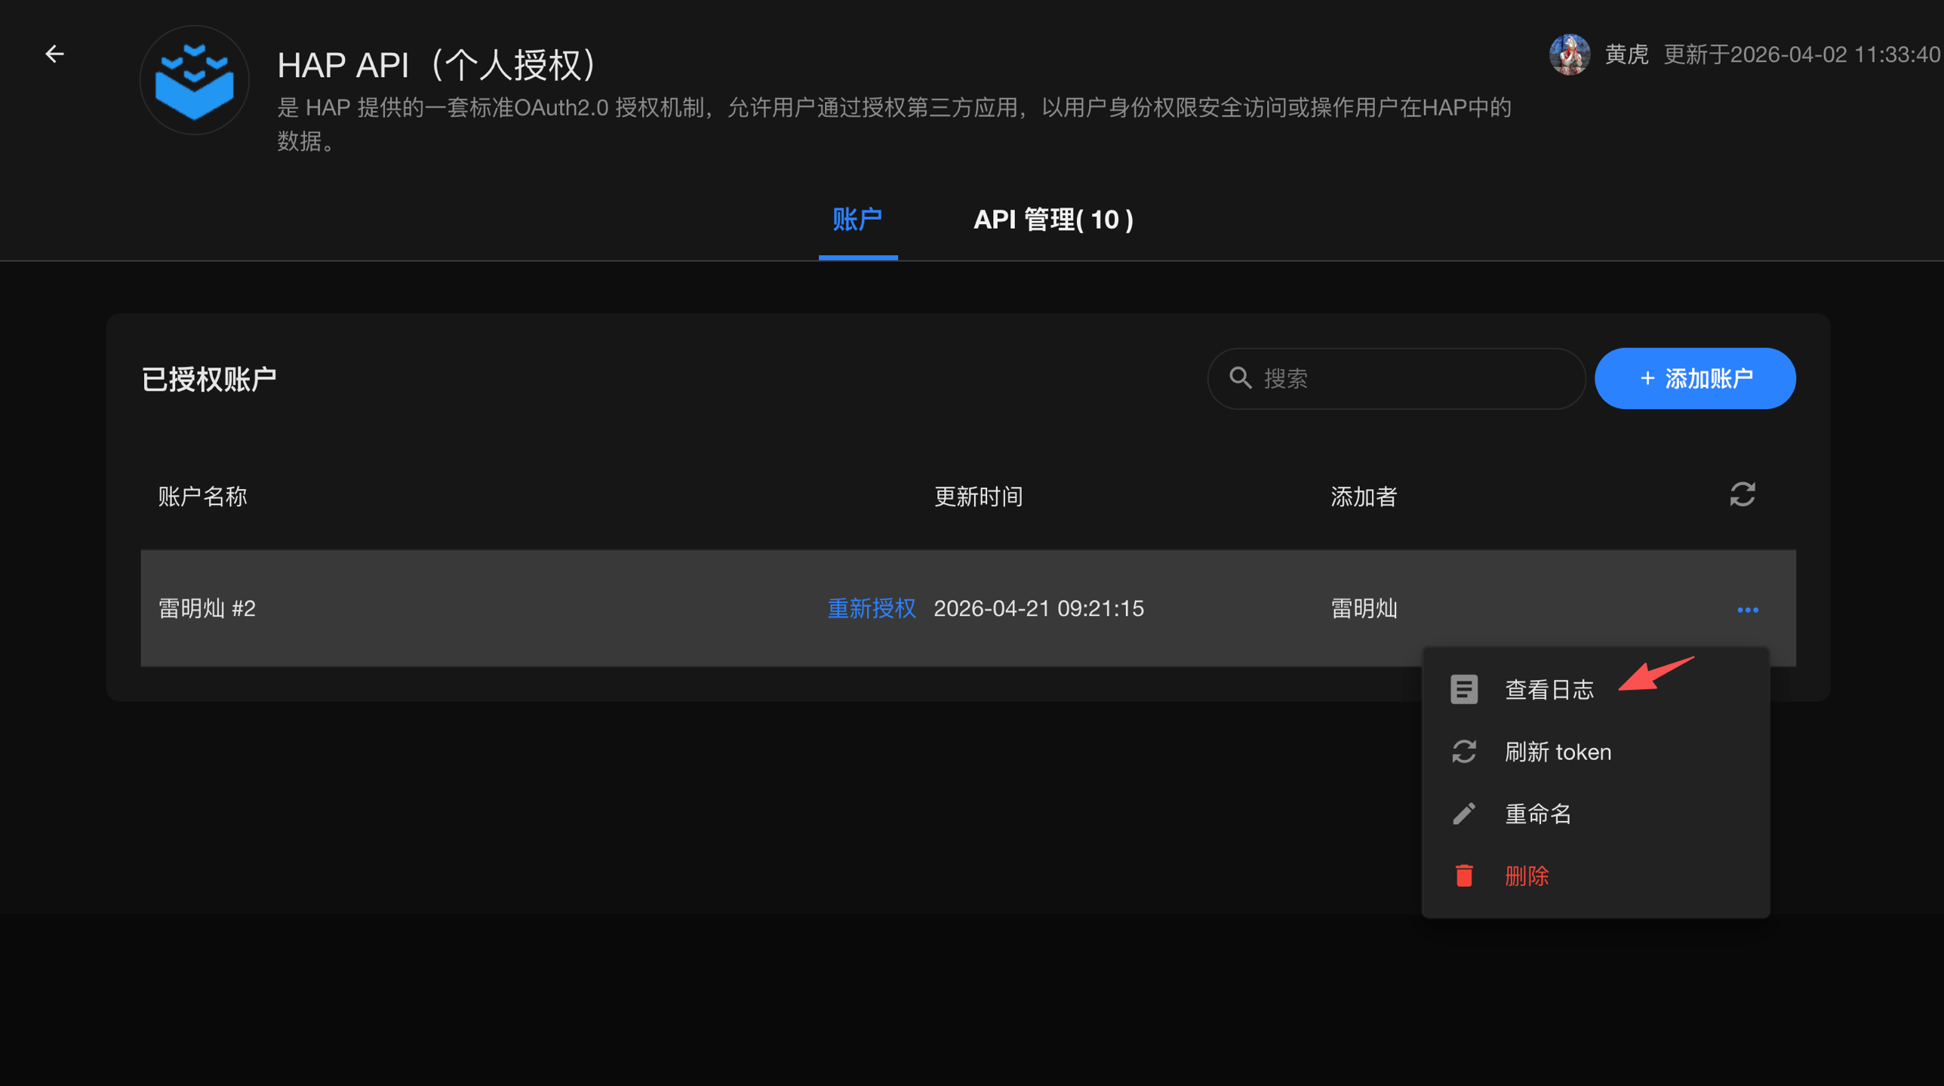Click the 黄虎 user name
The image size is (1944, 1086).
1627,54
